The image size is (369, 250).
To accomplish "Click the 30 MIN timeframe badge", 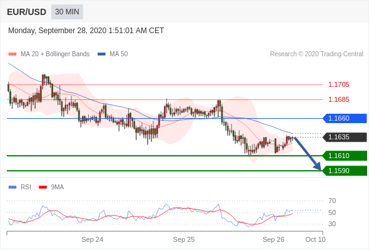I will tap(67, 12).
